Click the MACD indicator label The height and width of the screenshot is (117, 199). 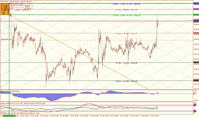[10, 91]
